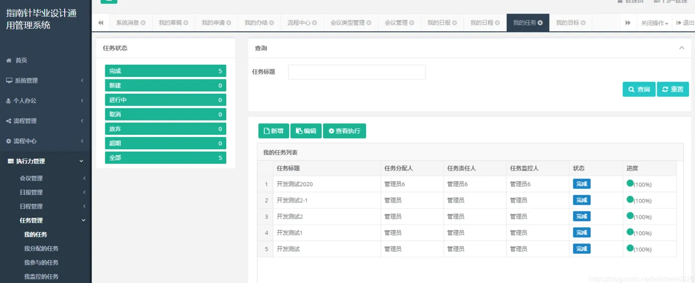Click progress indicator for 开发测试2-1
Viewport: 695px width, 283px height.
tap(630, 199)
